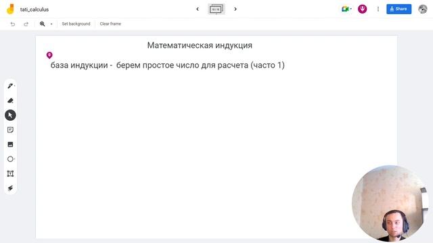The width and height of the screenshot is (433, 243).
Task: Redo the last action
Action: (26, 24)
